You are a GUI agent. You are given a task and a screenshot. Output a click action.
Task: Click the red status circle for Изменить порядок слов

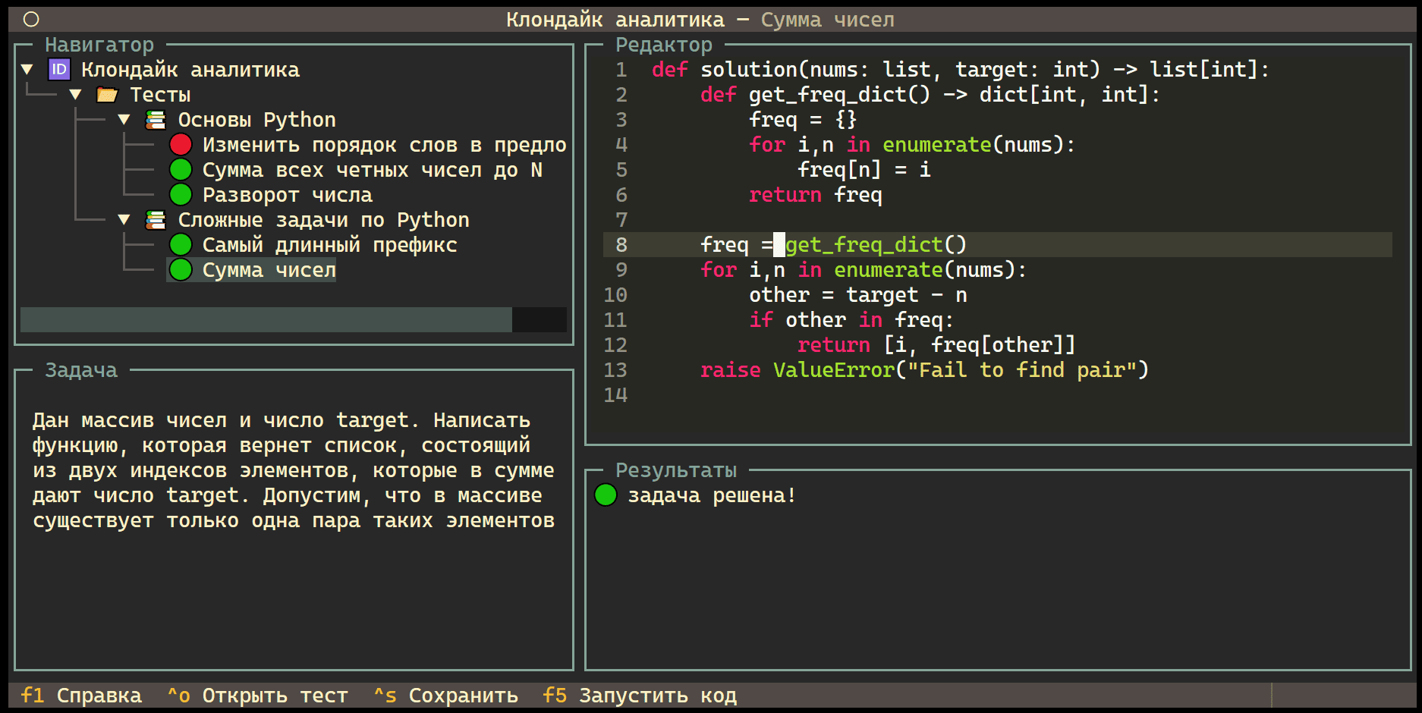(181, 145)
